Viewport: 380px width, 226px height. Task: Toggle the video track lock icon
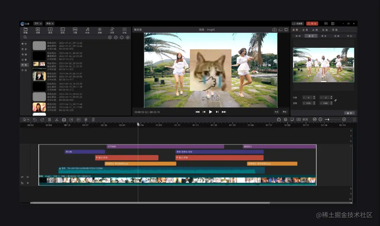(22, 183)
